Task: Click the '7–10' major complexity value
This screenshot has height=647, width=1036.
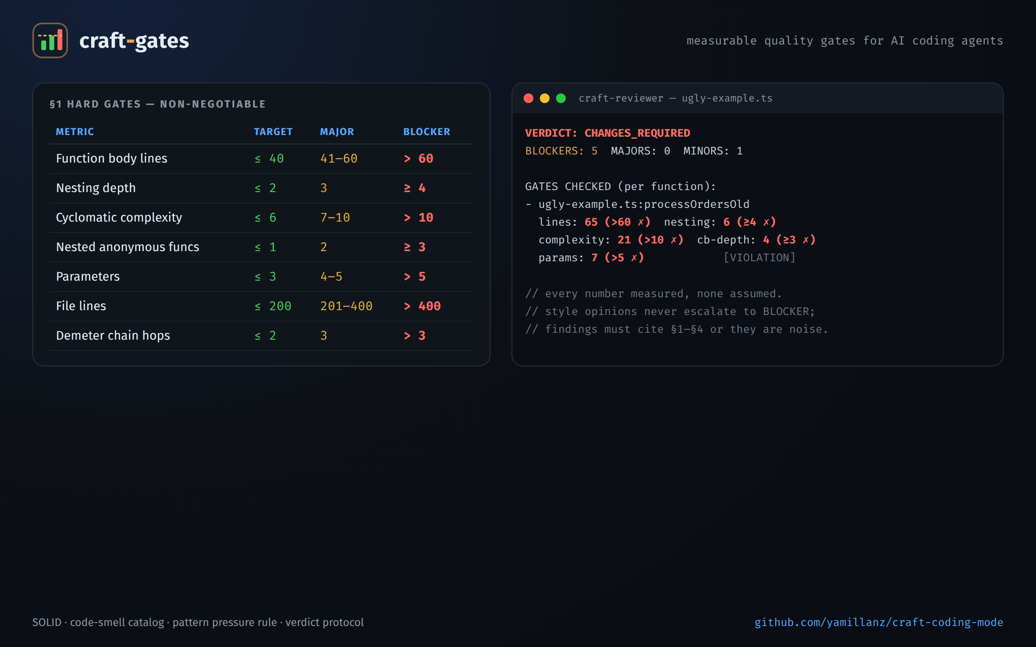Action: click(335, 218)
